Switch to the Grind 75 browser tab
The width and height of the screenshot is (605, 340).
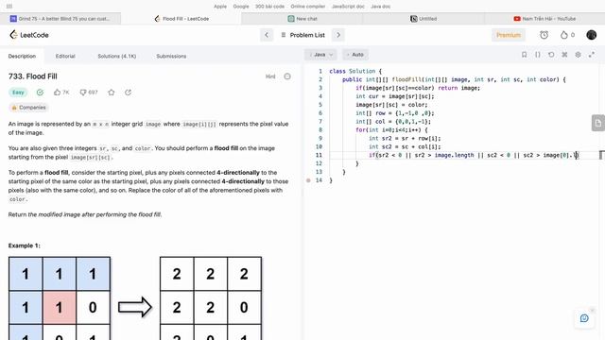[60, 19]
